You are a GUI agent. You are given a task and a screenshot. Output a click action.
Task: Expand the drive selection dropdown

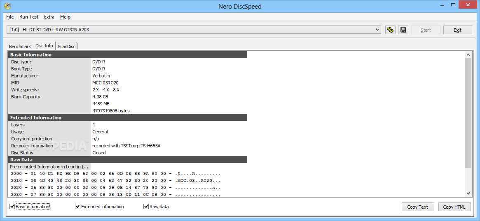377,30
